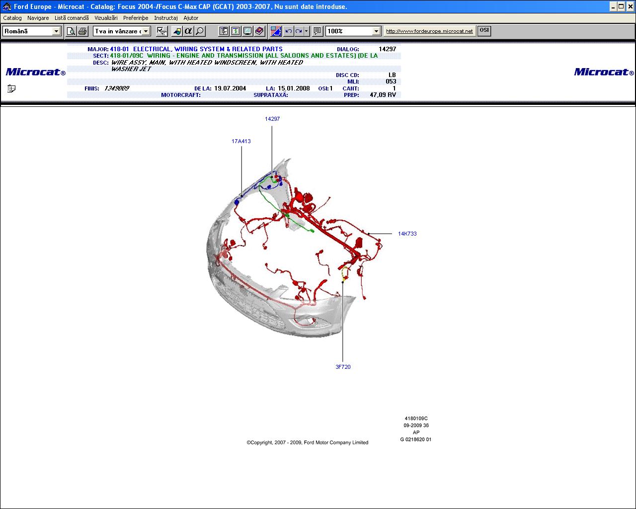Open the Română language dropdown
636x509 pixels.
click(x=56, y=31)
